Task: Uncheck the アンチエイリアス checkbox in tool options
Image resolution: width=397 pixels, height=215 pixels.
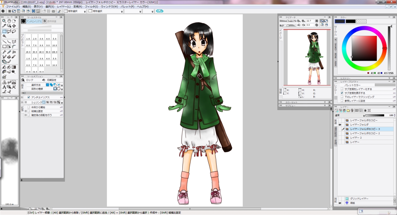Action: (29, 97)
